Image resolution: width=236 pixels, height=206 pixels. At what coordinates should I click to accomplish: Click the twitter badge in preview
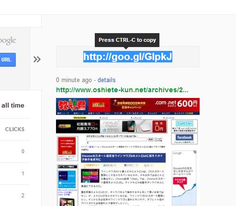tap(184, 126)
